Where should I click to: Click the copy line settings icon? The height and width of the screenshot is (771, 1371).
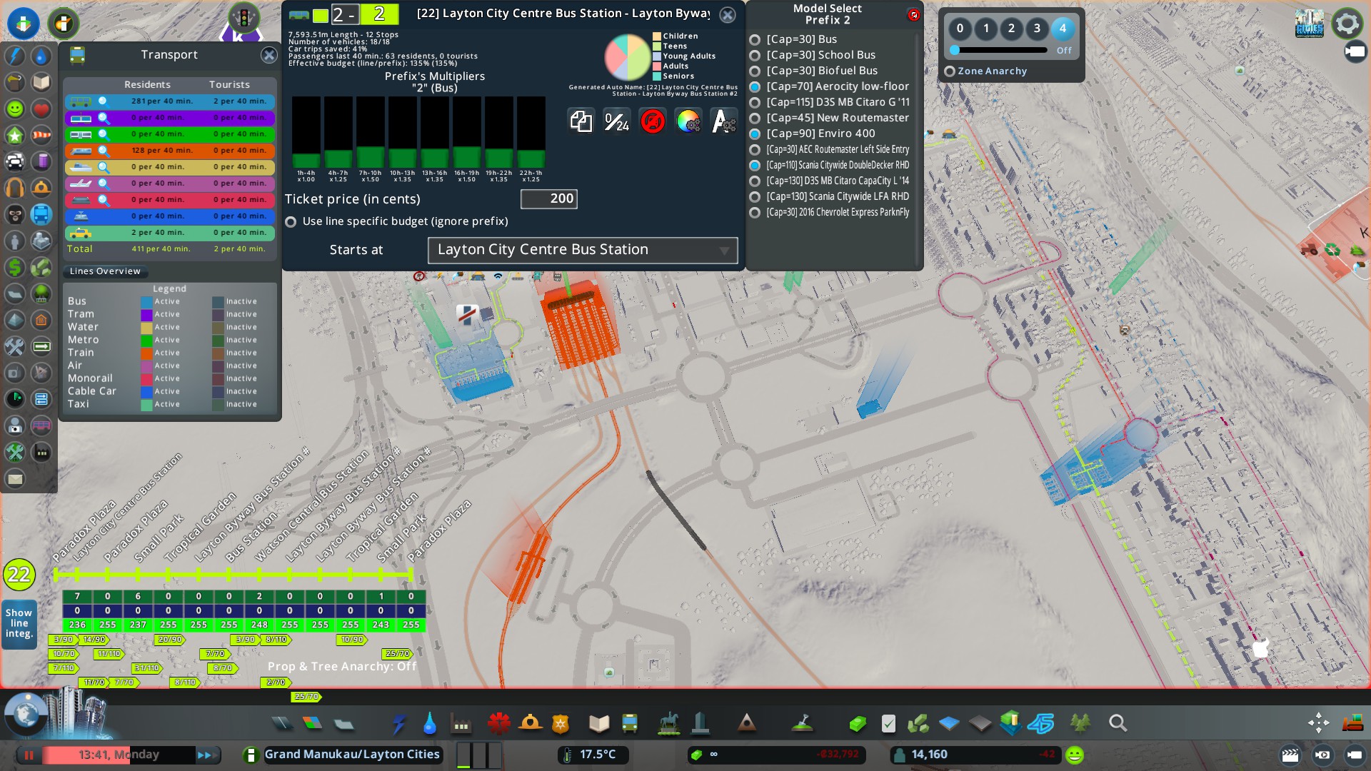click(x=581, y=121)
